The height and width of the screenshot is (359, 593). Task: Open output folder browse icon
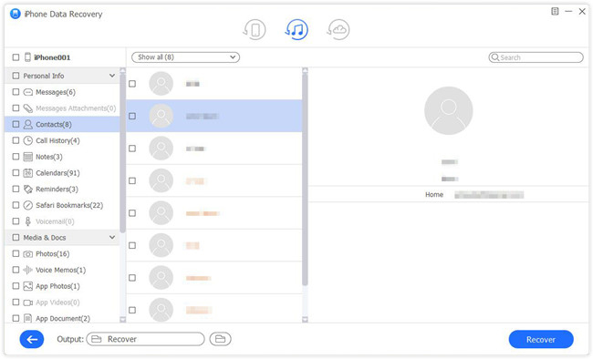221,339
